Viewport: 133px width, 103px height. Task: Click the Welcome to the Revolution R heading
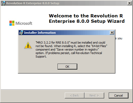click(x=86, y=16)
